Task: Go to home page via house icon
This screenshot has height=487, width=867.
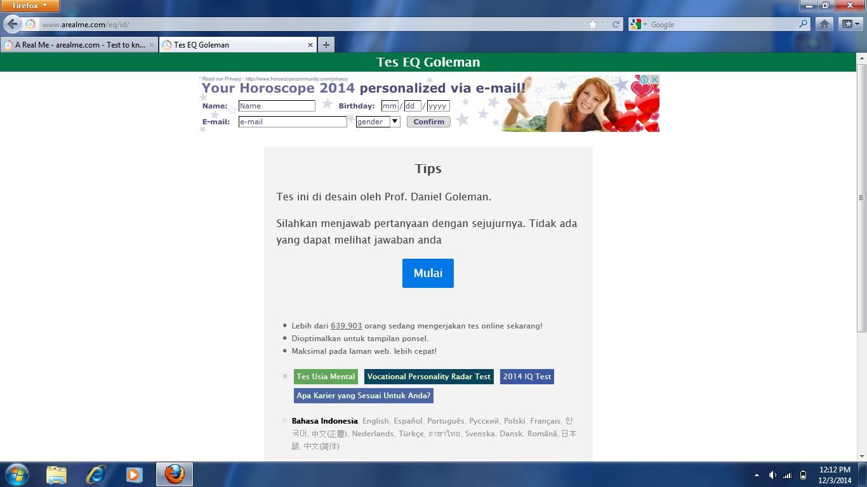Action: (x=824, y=24)
